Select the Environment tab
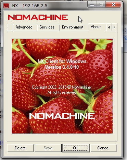The height and width of the screenshot is (160, 127). click(x=74, y=27)
